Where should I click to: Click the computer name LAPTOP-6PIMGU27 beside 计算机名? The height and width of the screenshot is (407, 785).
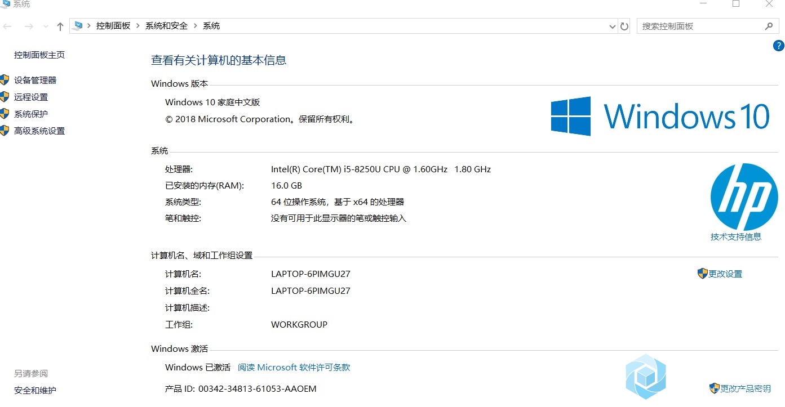[311, 274]
